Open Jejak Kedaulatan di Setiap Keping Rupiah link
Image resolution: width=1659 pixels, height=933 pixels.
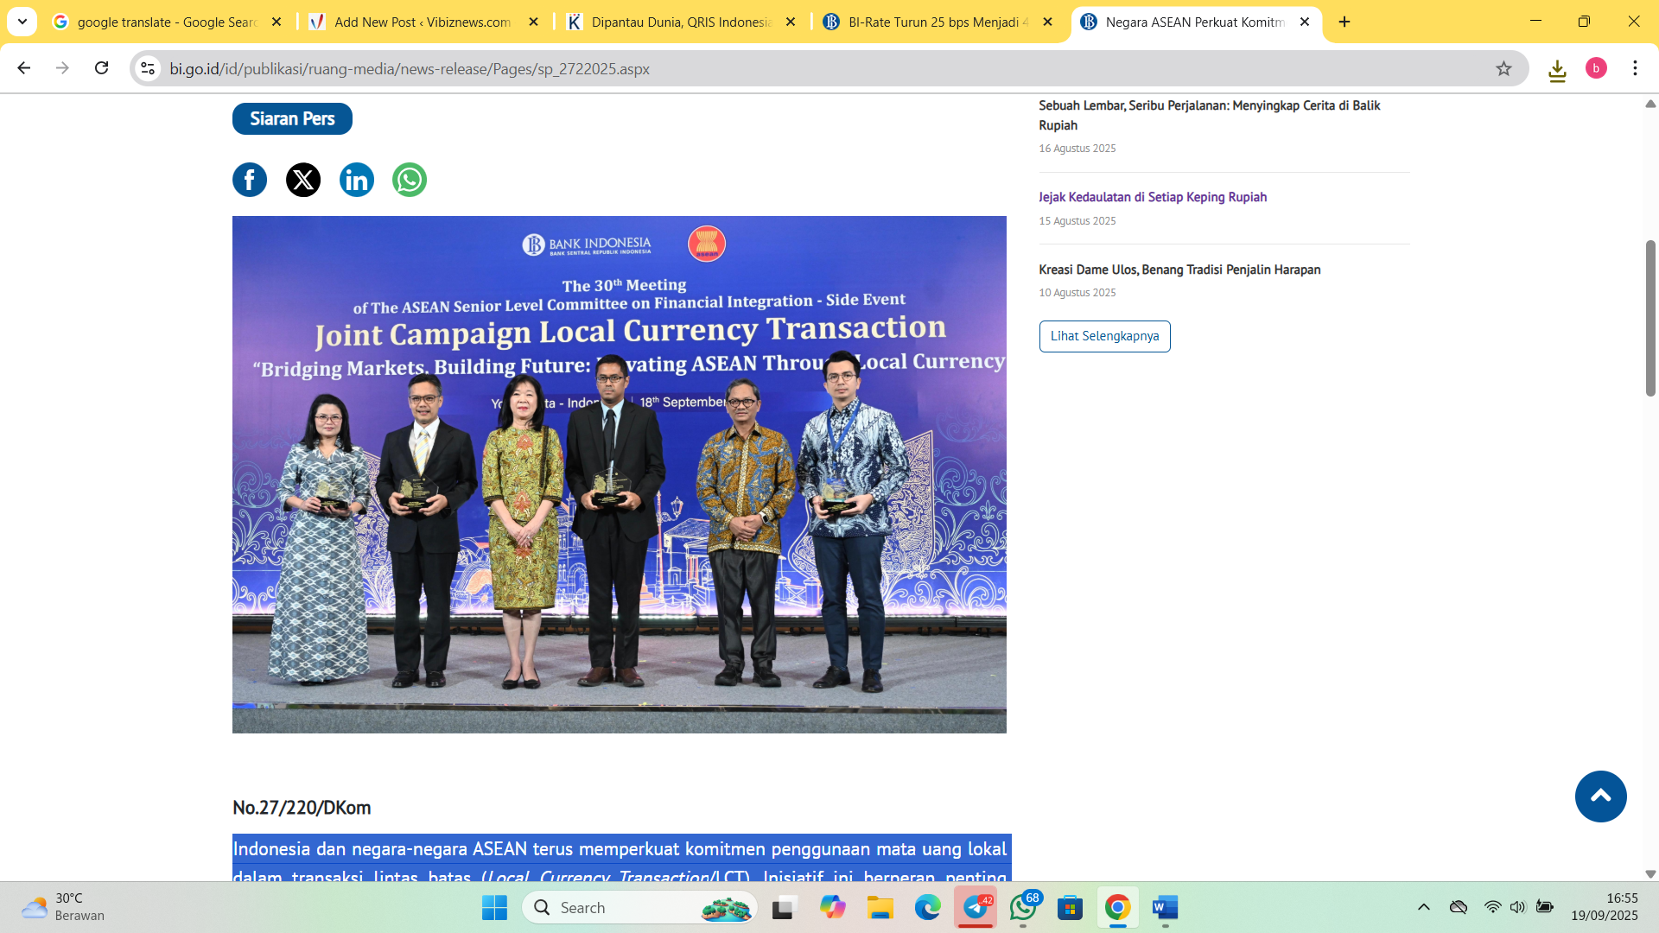1153,197
